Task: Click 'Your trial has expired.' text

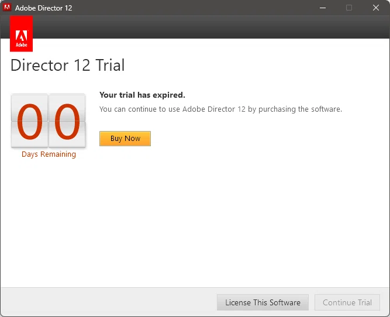Action: 142,95
